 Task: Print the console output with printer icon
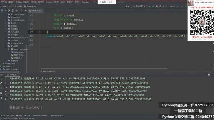click(x=6, y=95)
